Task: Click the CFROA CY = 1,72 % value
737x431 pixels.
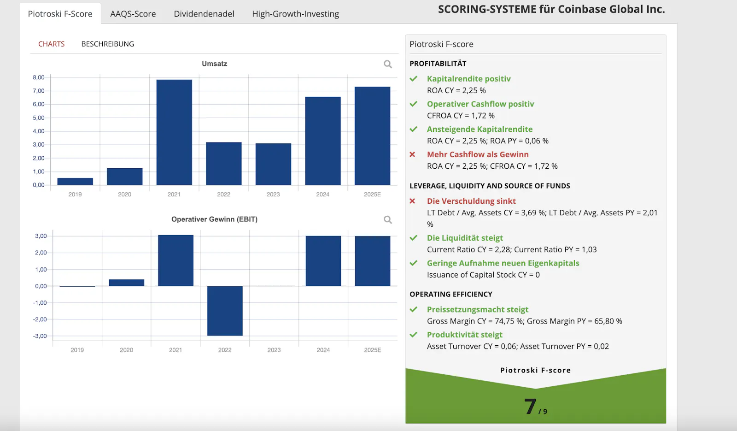Action: point(461,116)
